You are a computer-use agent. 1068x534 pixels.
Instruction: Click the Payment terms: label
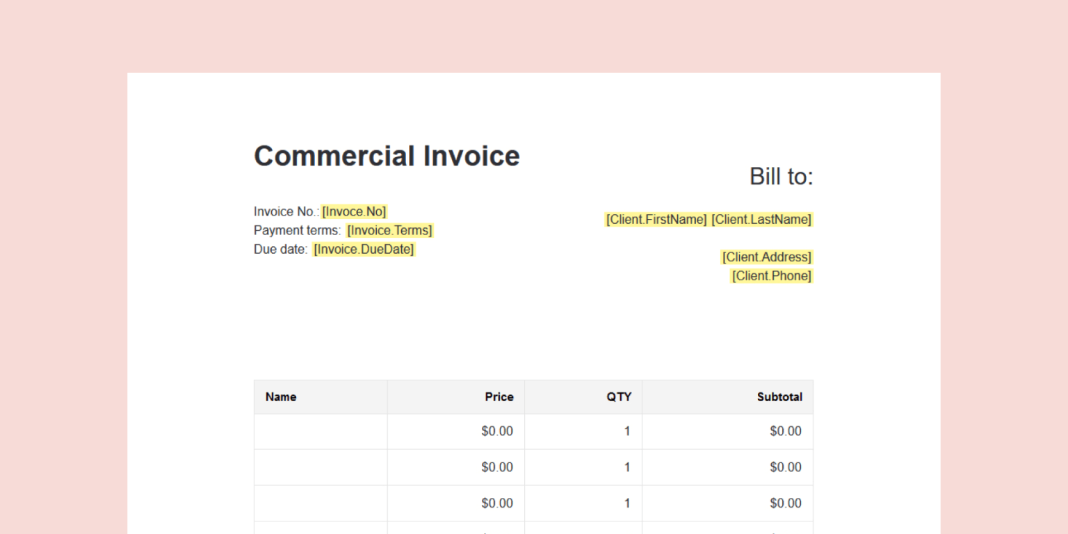click(298, 230)
